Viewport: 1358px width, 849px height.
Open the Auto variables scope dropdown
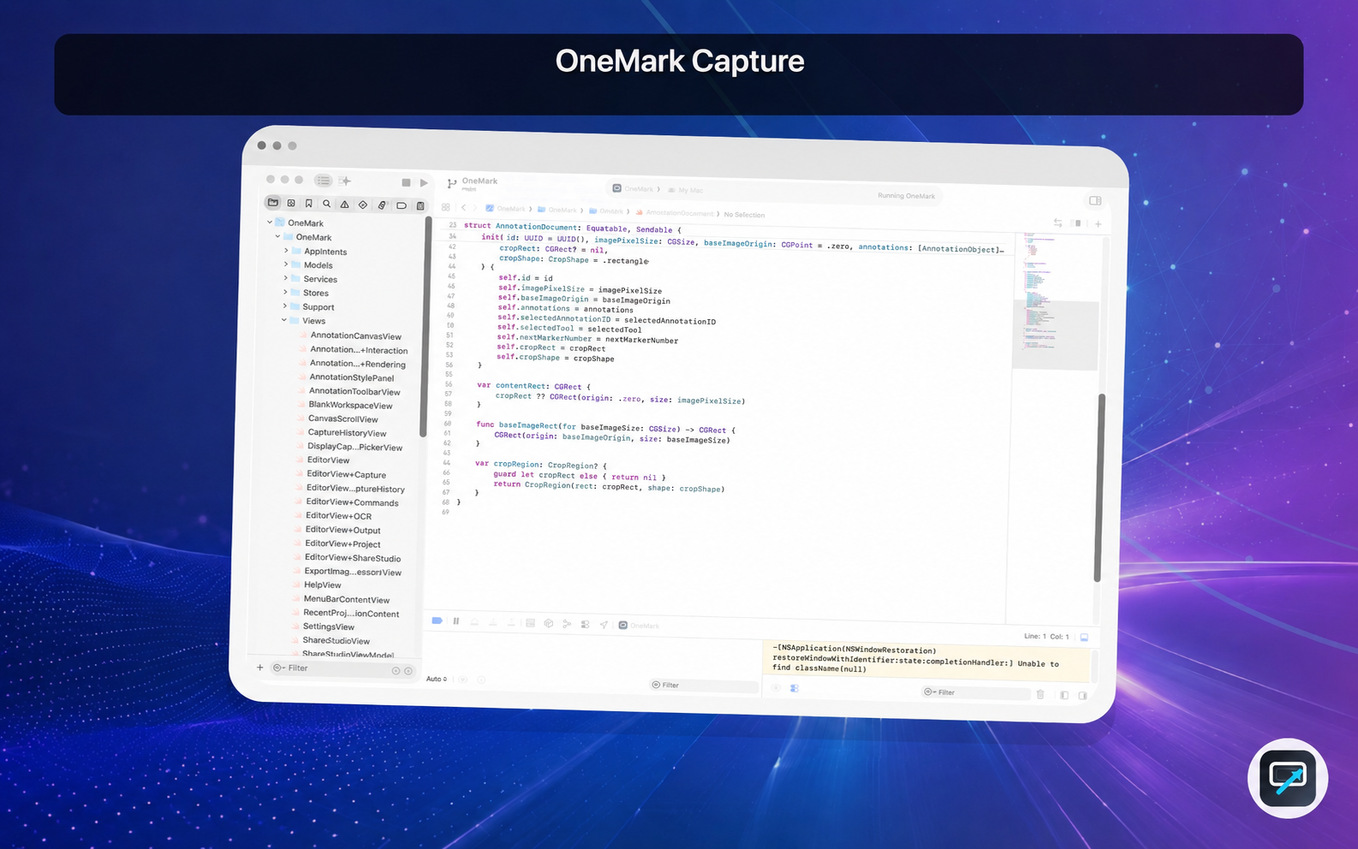pyautogui.click(x=437, y=679)
